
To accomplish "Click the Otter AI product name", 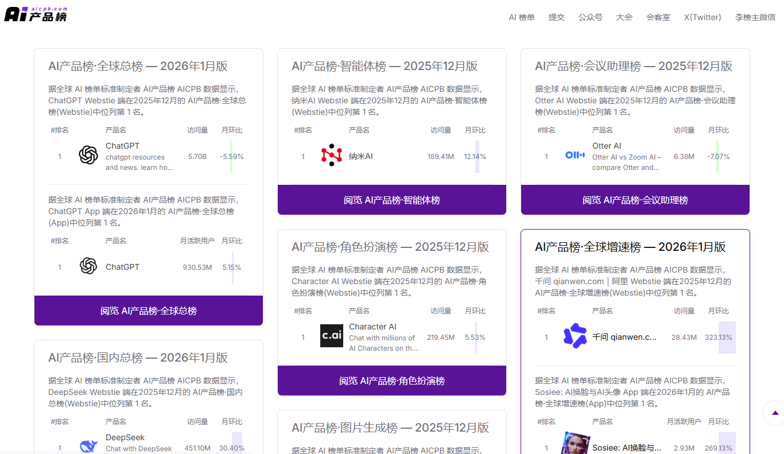I will (607, 146).
